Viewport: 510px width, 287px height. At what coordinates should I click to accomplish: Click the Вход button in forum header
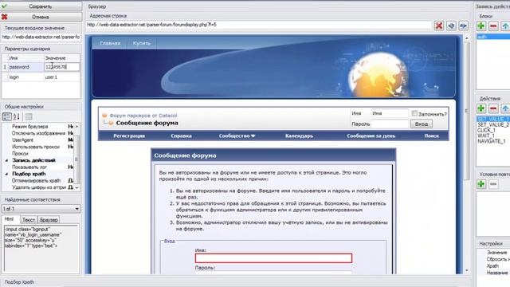click(x=422, y=124)
